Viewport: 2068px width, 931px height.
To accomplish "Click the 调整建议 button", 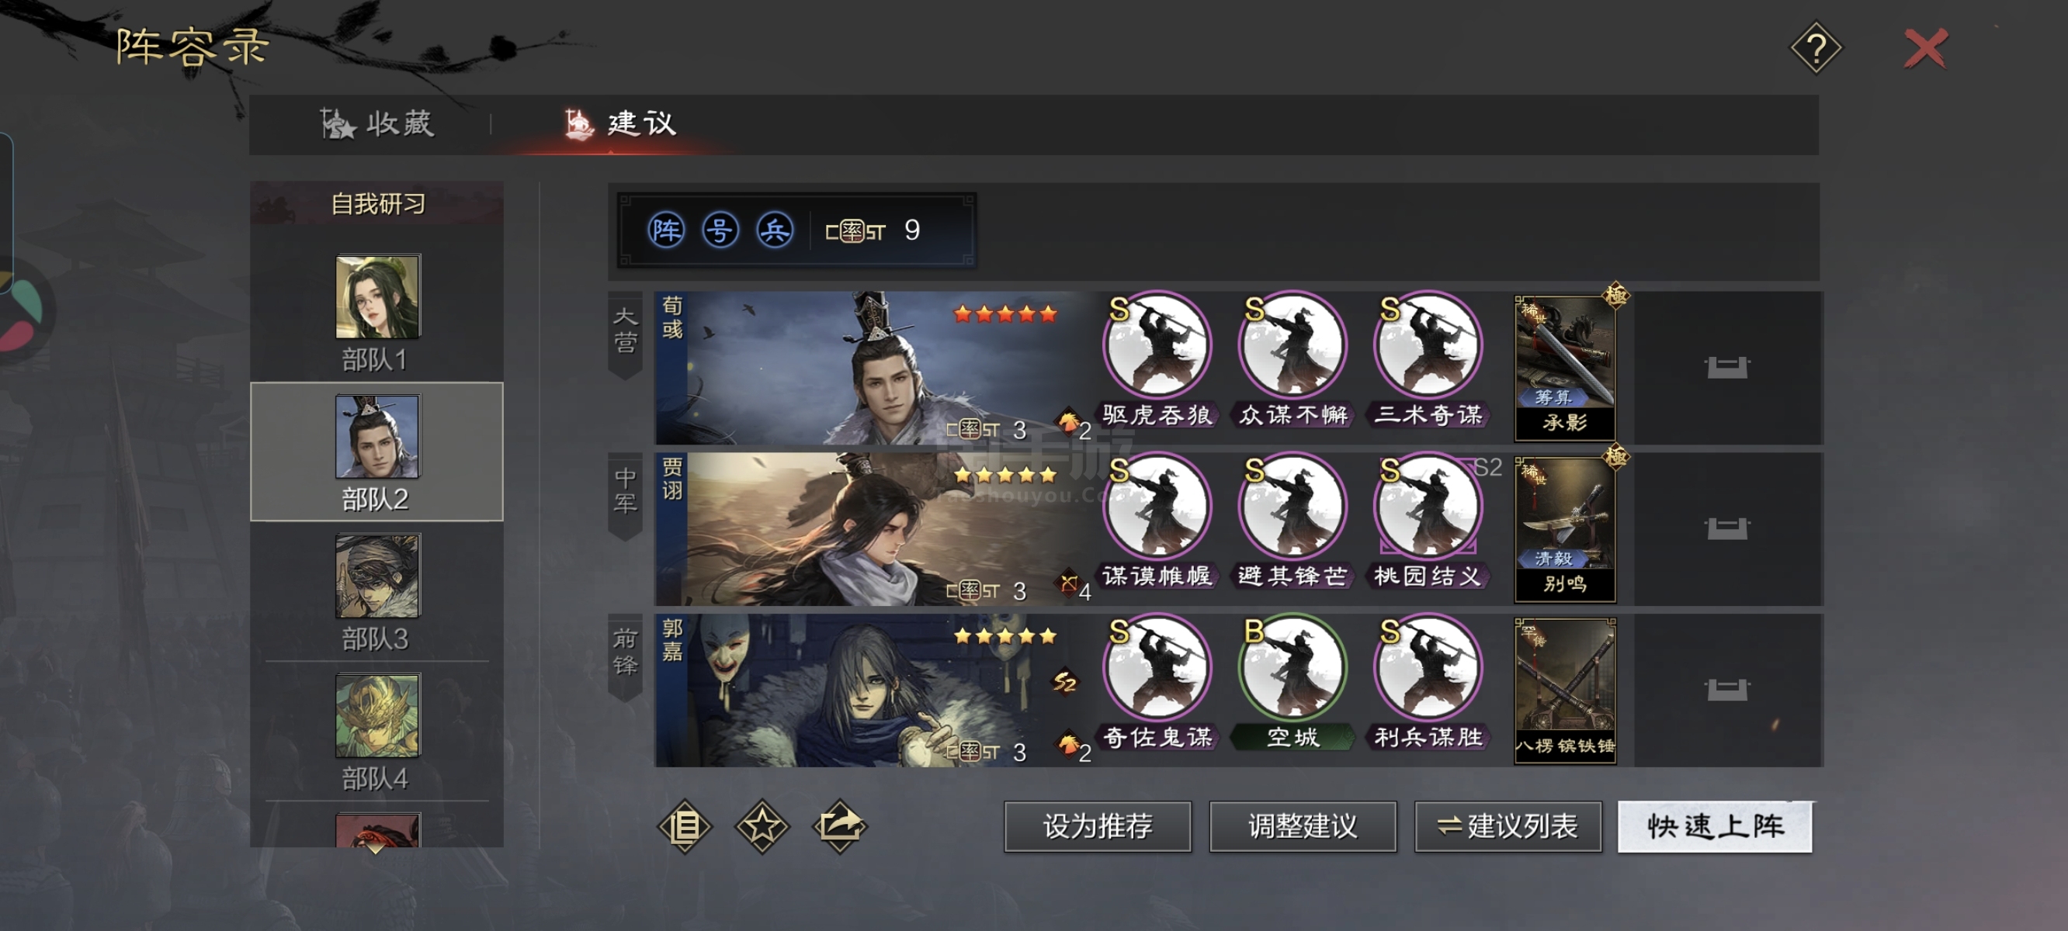I will (x=1302, y=827).
